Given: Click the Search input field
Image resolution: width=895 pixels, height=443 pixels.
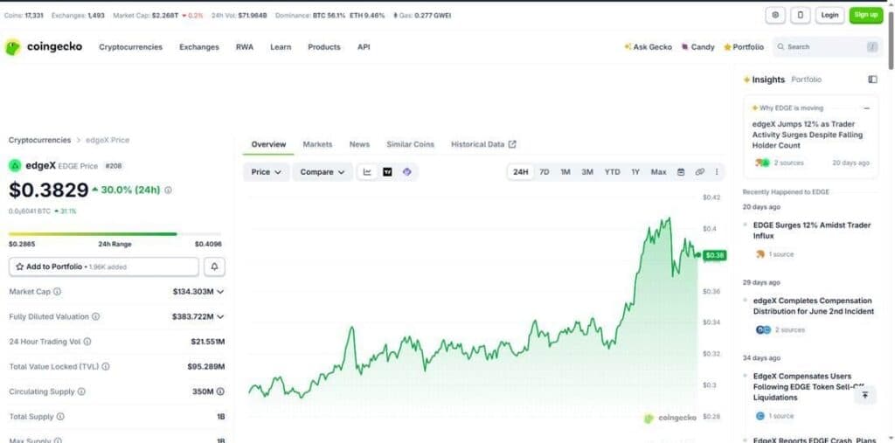Looking at the screenshot, I should [826, 47].
